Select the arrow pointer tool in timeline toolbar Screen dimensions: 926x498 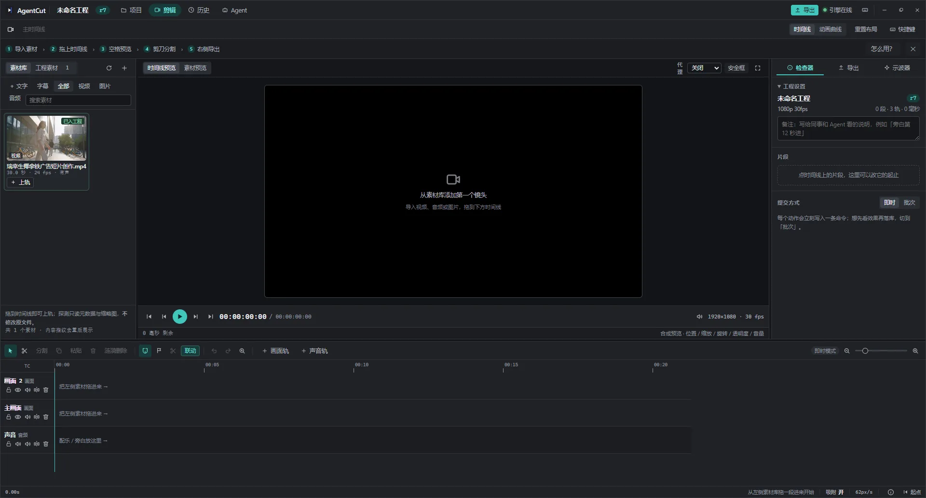tap(10, 351)
